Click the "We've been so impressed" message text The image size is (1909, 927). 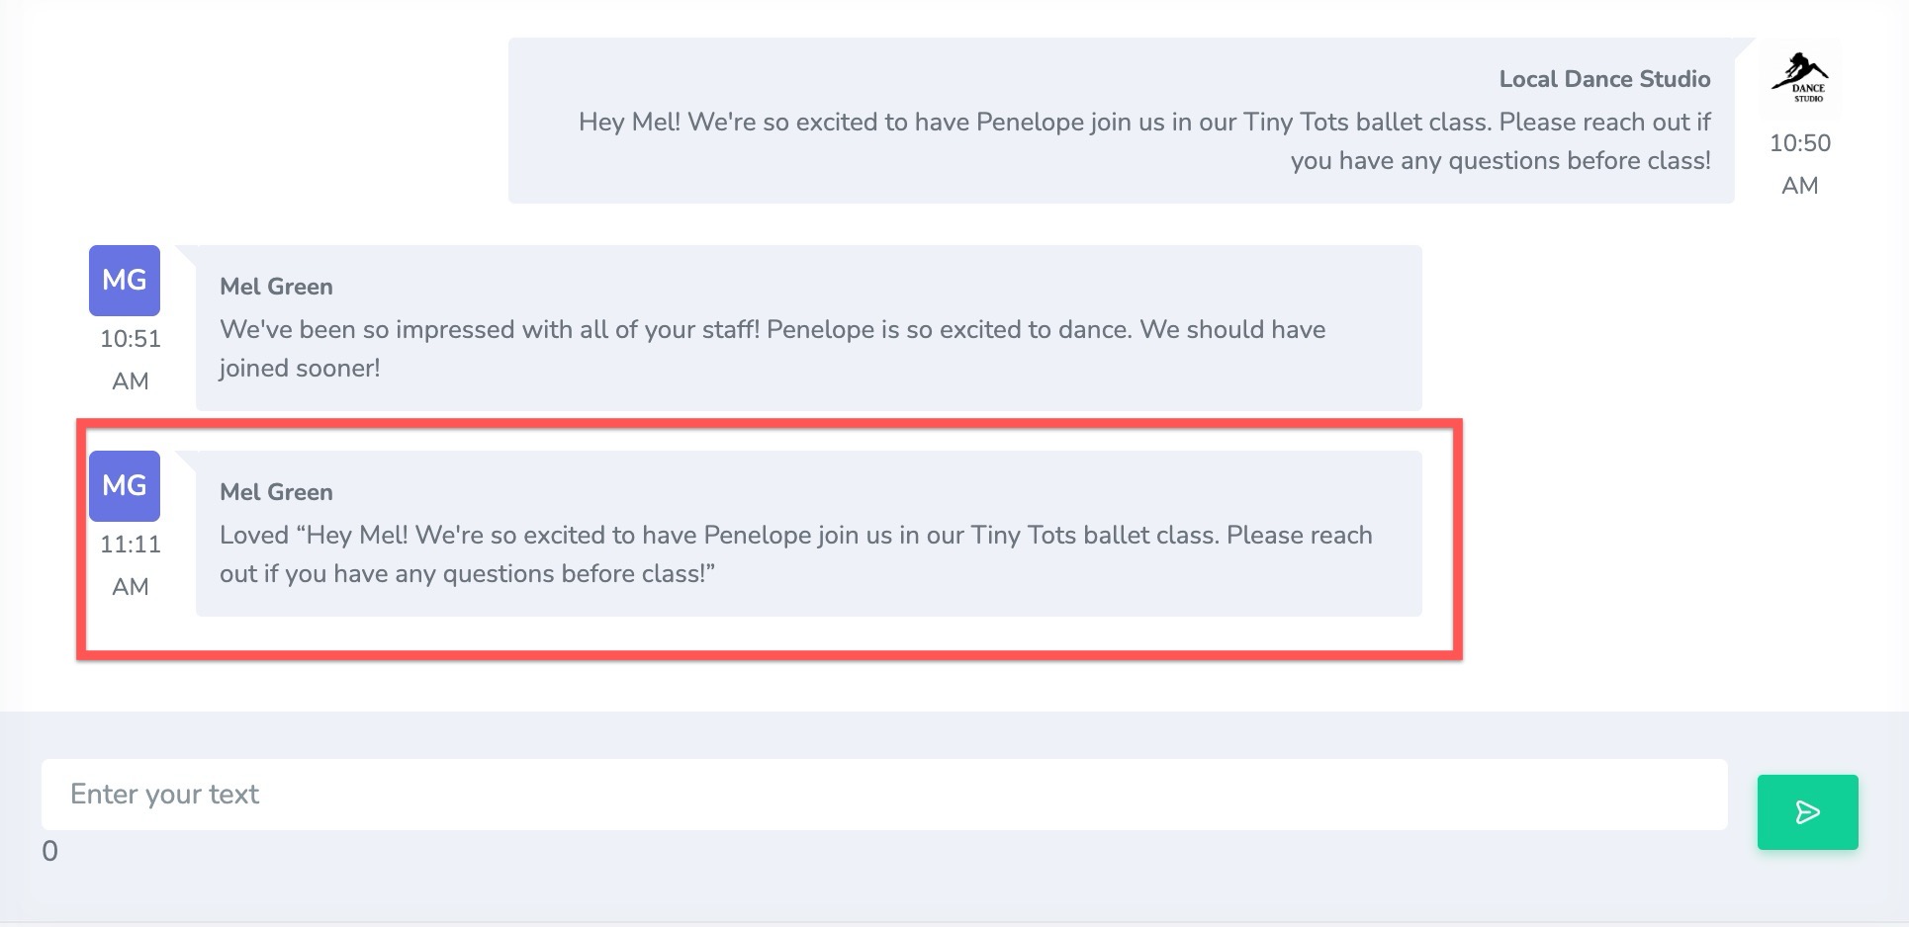tap(773, 349)
